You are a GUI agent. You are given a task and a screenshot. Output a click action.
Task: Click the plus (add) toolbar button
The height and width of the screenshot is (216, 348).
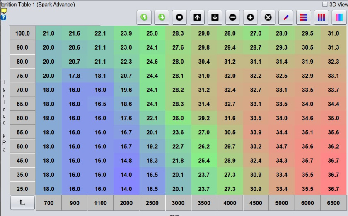[x=250, y=17]
